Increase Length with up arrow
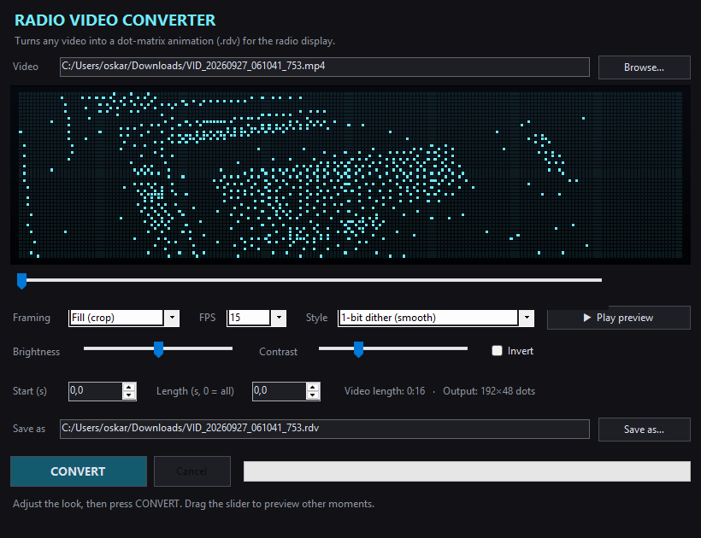701x538 pixels. coord(313,387)
